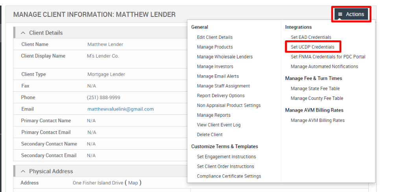Select Manage Investors in Actions menu
403x192 pixels.
215,67
